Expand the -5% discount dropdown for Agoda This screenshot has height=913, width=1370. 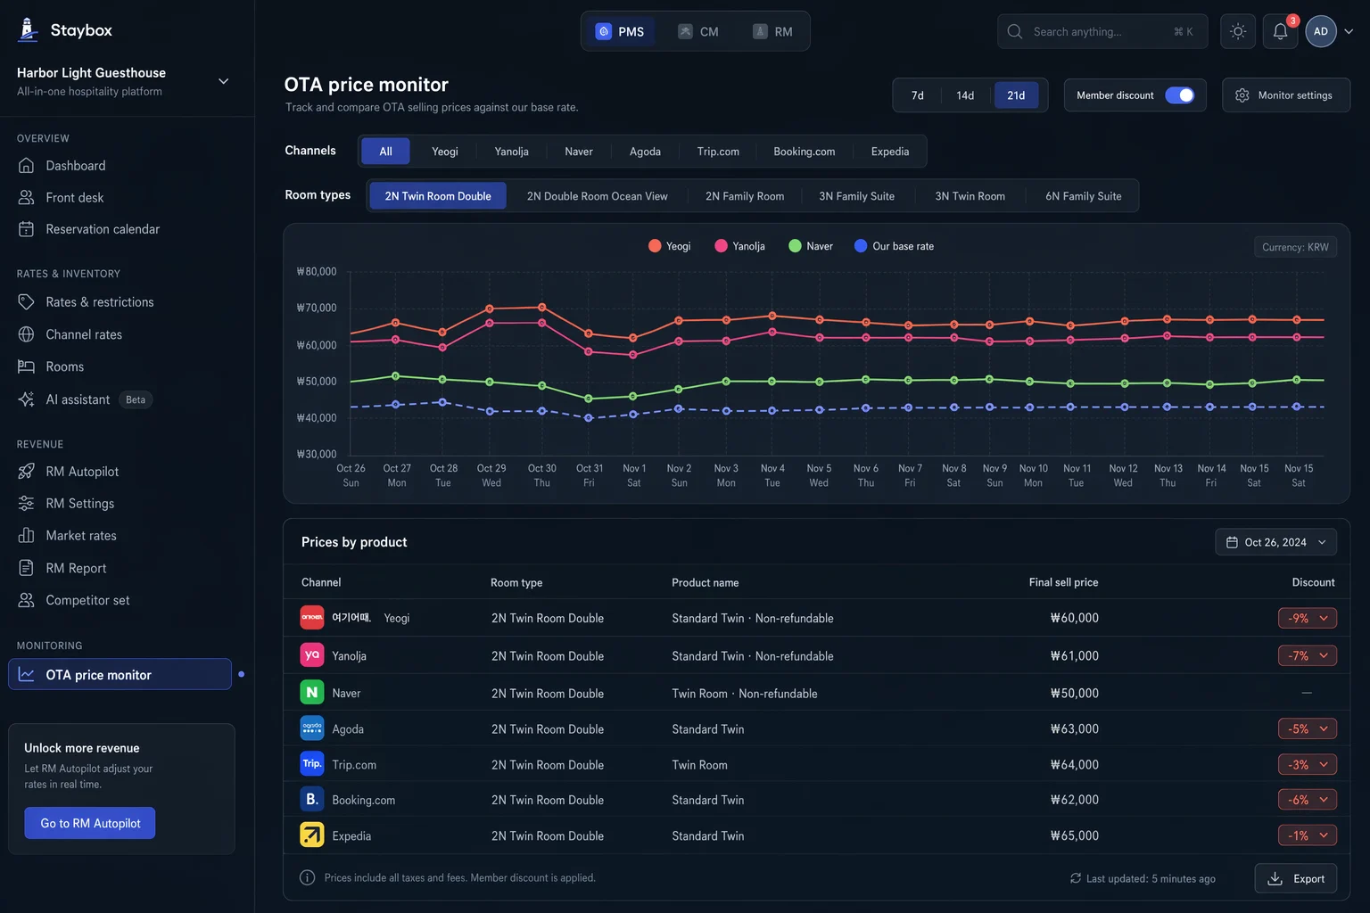(1308, 728)
